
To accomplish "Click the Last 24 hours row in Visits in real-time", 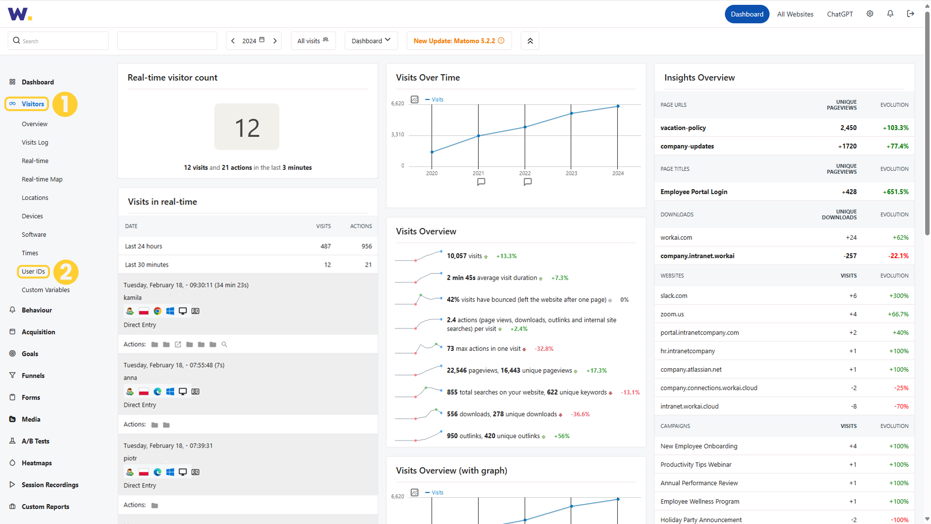I will click(x=248, y=246).
